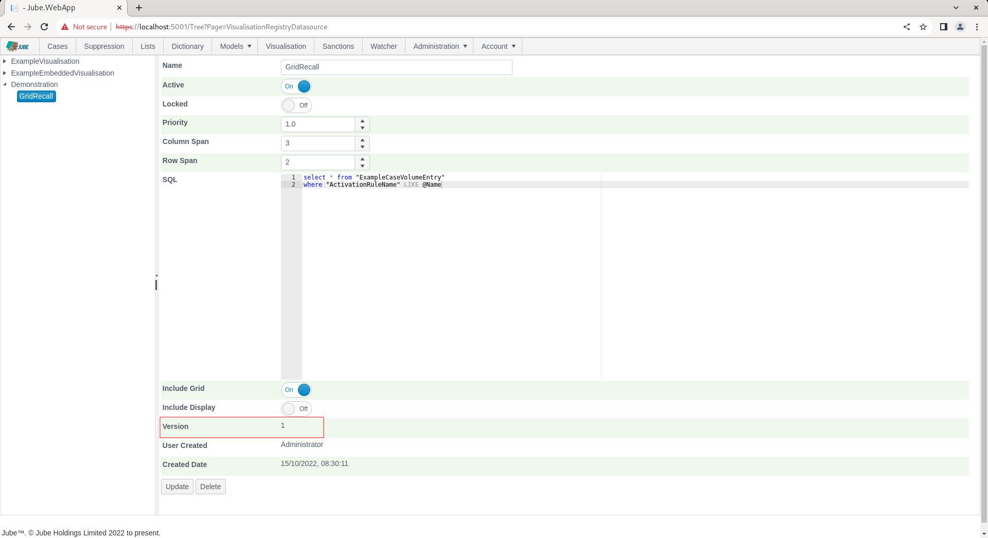
Task: Click the Column Span number field
Action: (317, 144)
